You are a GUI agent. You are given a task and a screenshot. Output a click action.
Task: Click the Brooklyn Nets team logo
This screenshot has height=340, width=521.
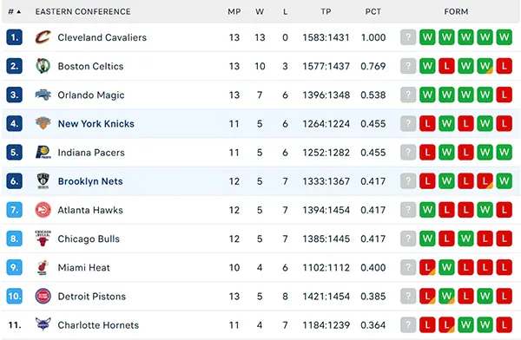[x=43, y=181]
